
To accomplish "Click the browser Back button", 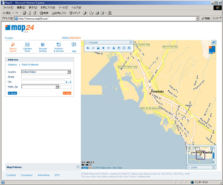I will (7, 13).
